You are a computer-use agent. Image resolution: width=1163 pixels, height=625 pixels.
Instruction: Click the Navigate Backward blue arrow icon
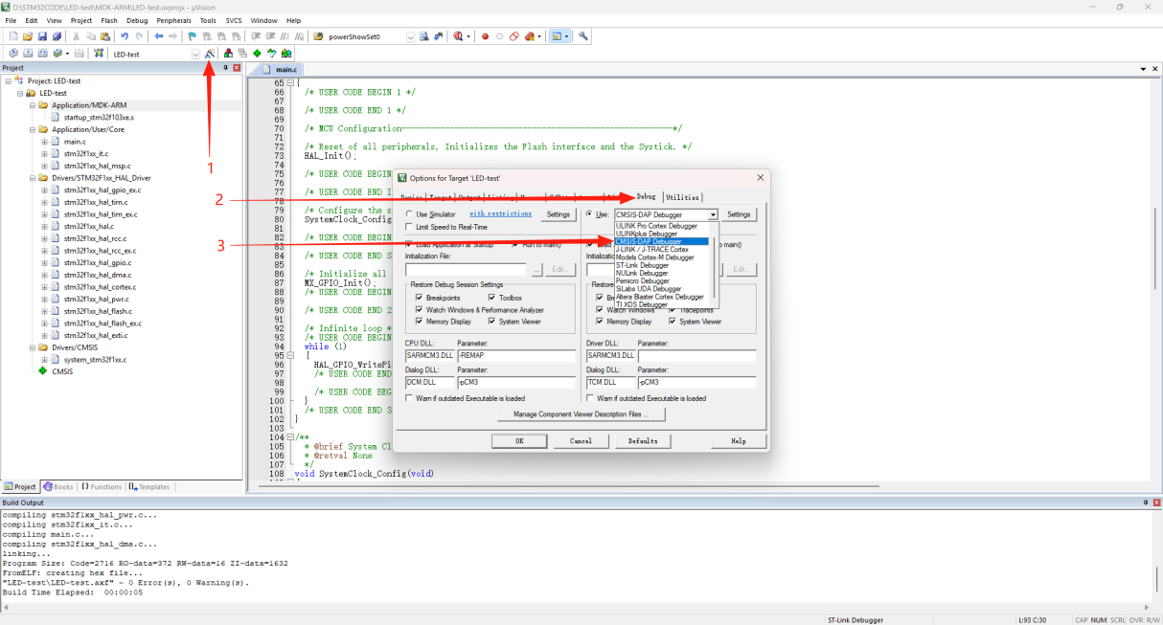pos(159,36)
